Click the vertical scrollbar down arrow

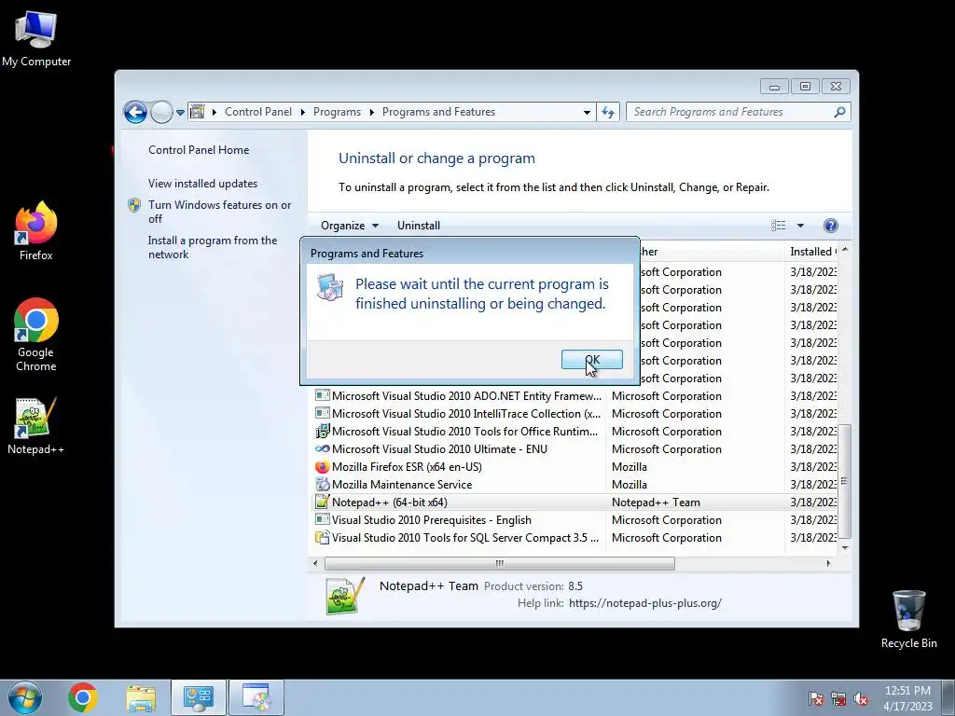[x=845, y=547]
